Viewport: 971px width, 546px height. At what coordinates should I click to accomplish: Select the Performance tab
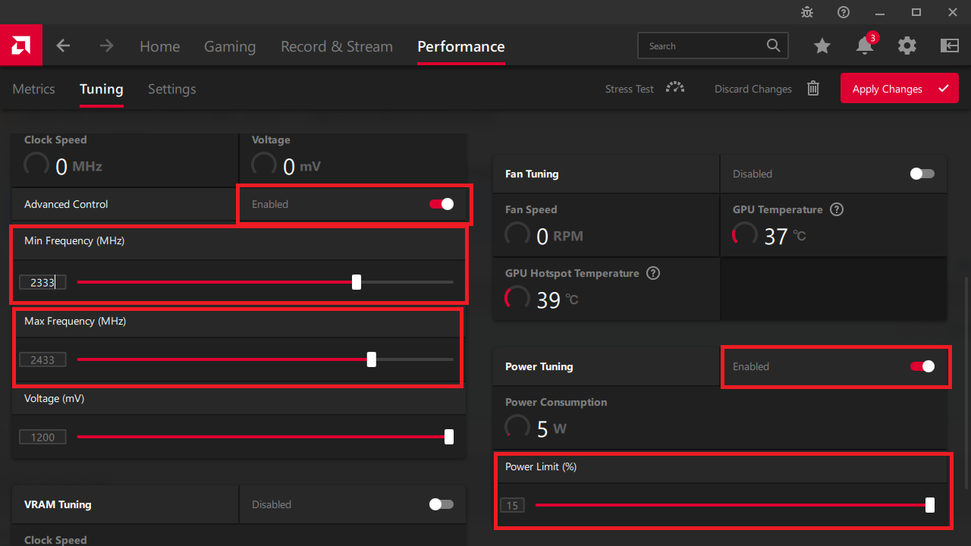[x=461, y=46]
